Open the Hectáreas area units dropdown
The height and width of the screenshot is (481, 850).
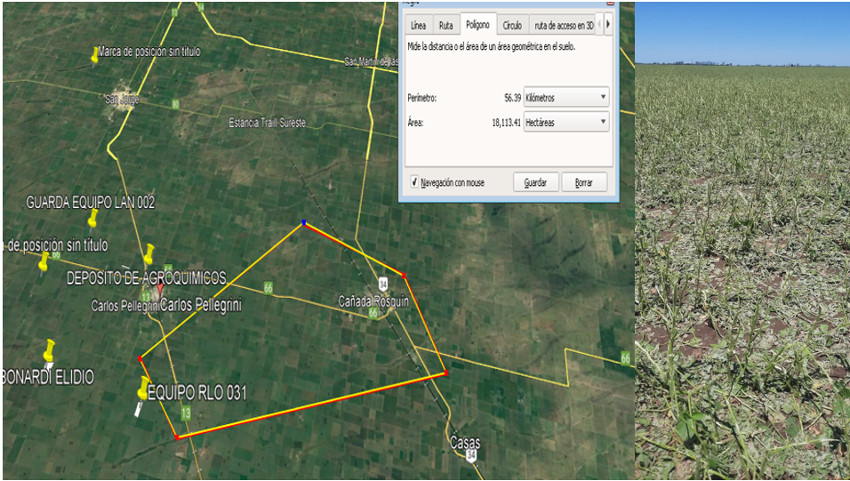565,123
